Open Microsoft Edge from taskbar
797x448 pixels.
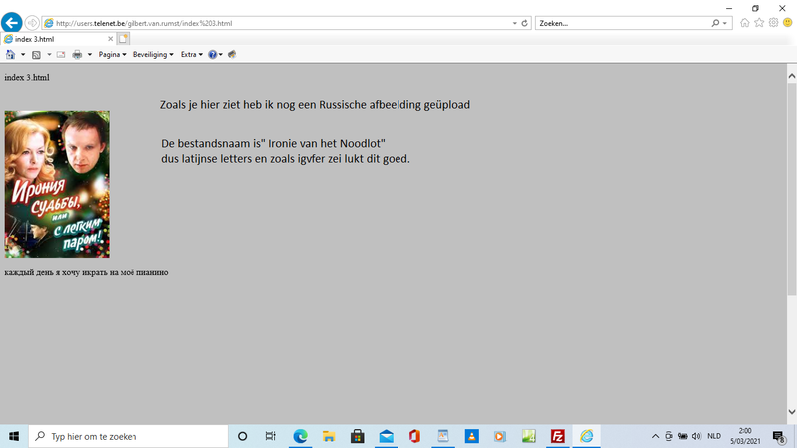tap(300, 436)
